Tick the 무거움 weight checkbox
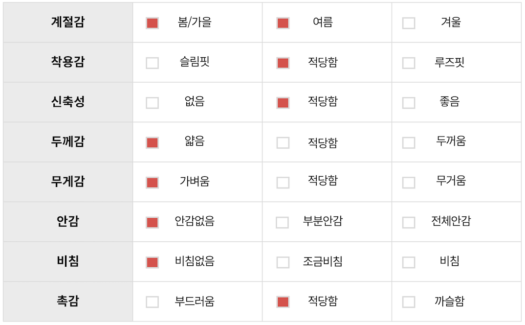The width and height of the screenshot is (525, 325). 409,183
